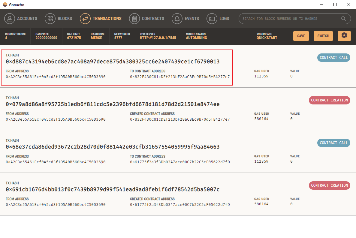The height and width of the screenshot is (238, 356).
Task: Click the gas limit value 6721975
Action: click(x=74, y=38)
